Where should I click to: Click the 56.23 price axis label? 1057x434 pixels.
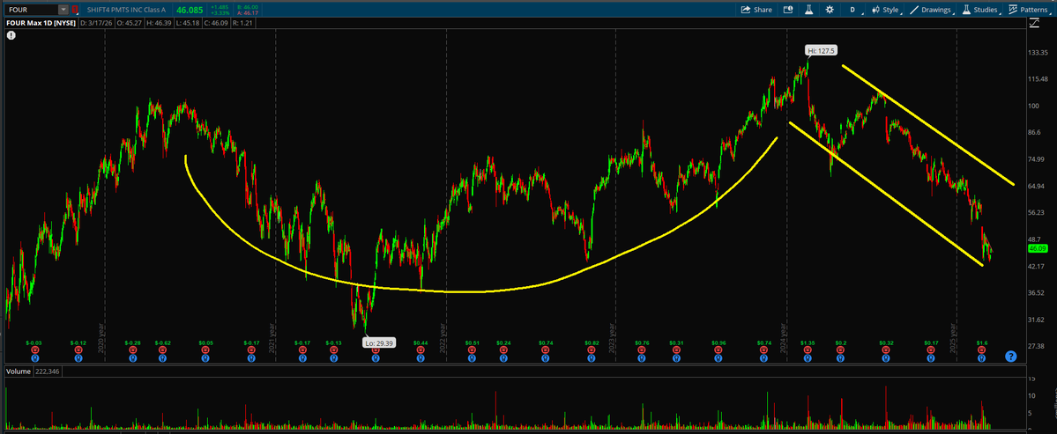(x=1037, y=212)
